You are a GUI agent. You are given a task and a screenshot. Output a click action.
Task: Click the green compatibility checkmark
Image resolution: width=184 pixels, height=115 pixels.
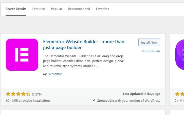pos(94,100)
